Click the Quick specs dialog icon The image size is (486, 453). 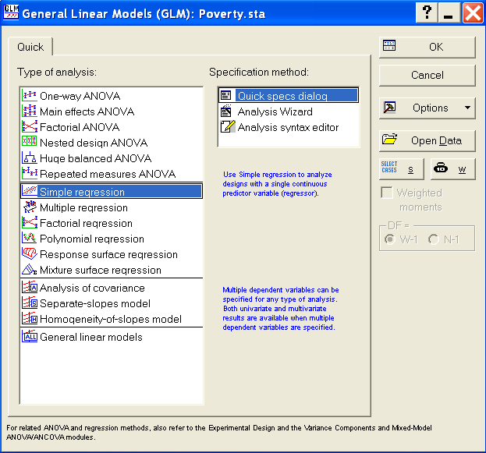pyautogui.click(x=226, y=95)
